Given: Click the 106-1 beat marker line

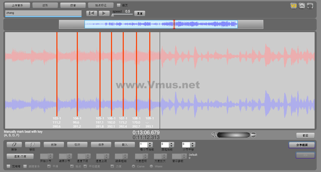Looking at the screenshot, I should tap(112, 74).
